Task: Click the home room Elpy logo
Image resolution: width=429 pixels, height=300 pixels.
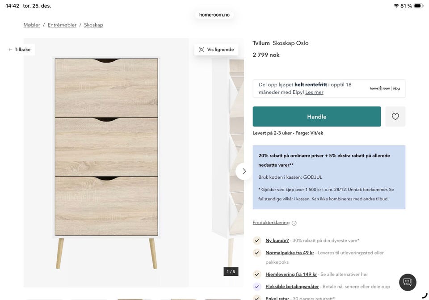Action: [385, 89]
